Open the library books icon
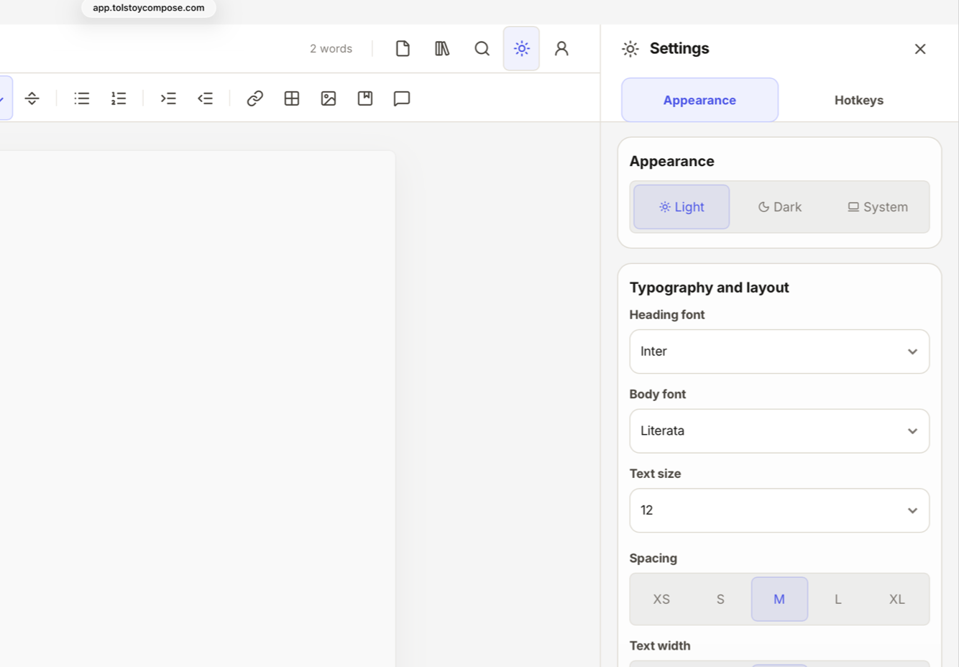 442,48
